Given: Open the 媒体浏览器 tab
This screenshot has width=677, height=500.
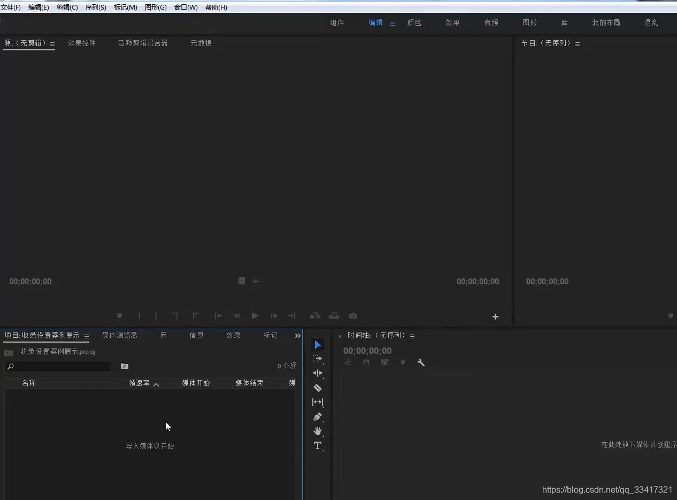Looking at the screenshot, I should point(119,335).
